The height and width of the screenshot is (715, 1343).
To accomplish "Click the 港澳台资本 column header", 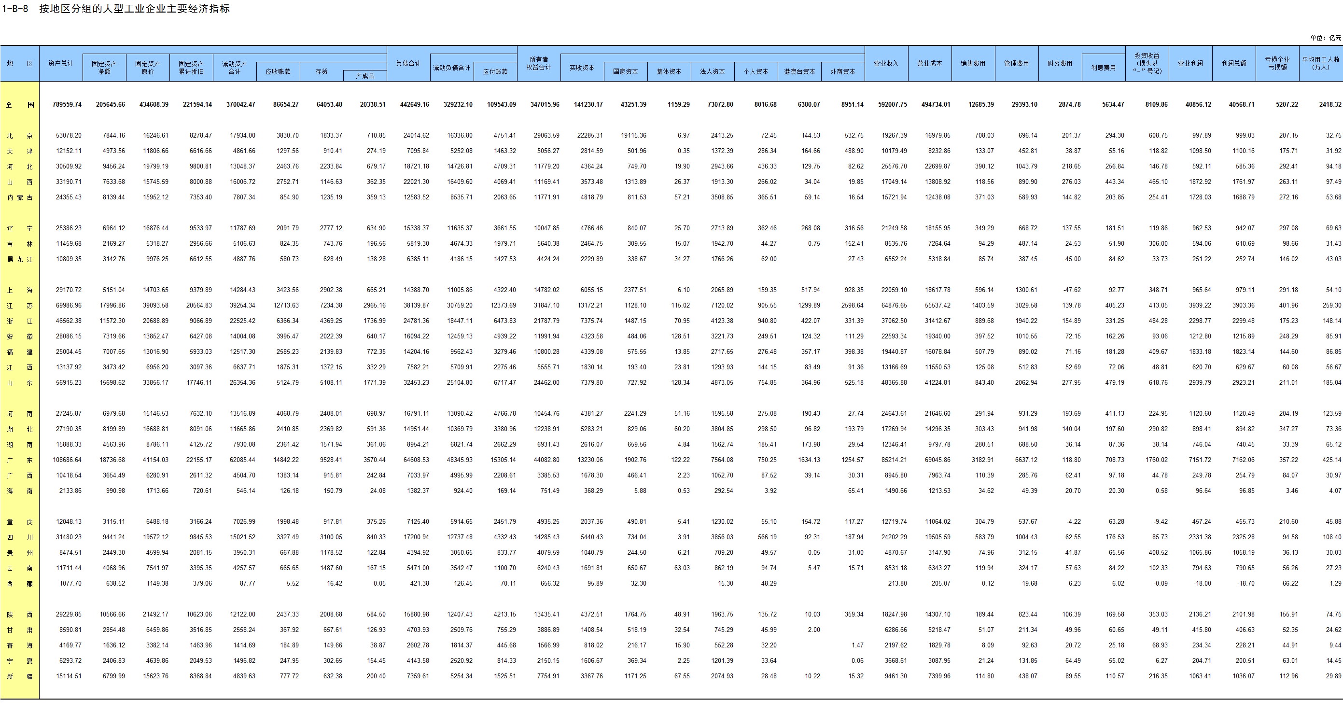I will click(799, 72).
